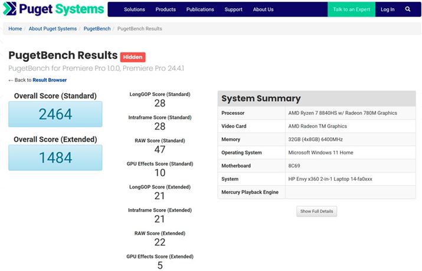
Task: Select the Overall Score Standard 2464 box
Action: point(55,114)
